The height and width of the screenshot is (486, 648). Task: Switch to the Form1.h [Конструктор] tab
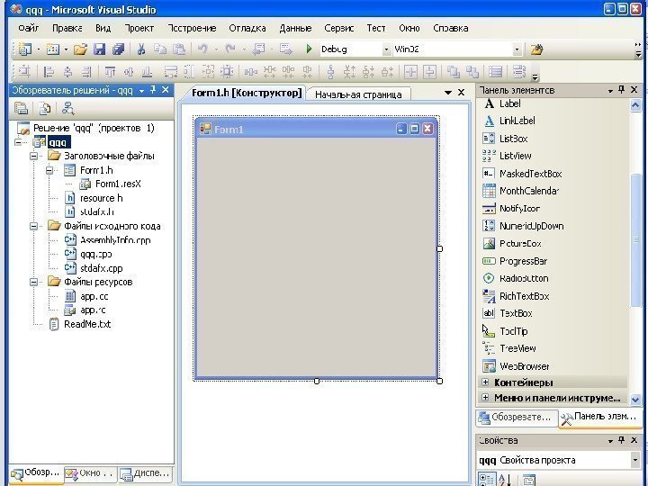point(247,93)
